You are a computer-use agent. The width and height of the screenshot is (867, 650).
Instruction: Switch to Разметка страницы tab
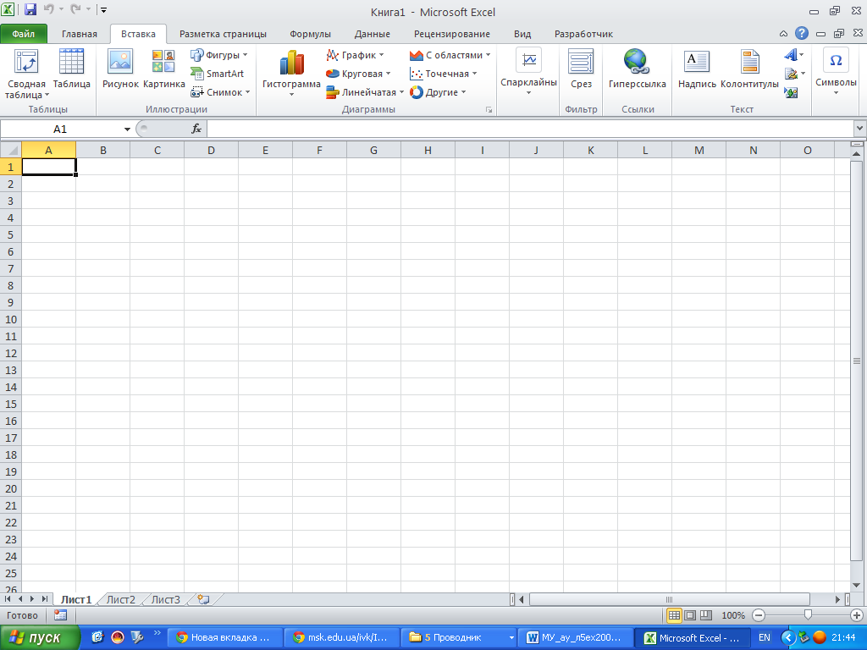[223, 34]
